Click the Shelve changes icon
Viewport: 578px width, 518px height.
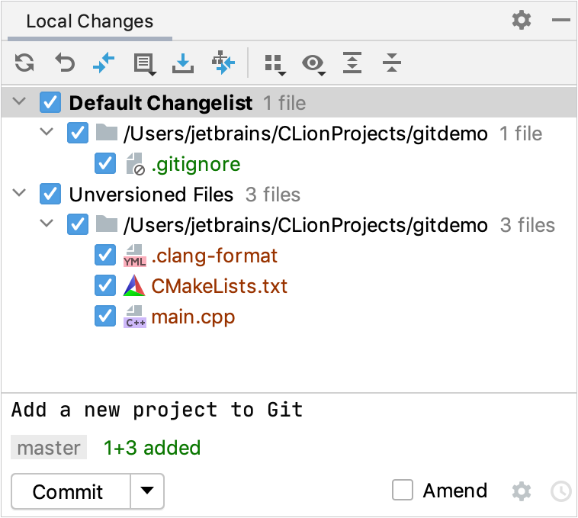click(183, 63)
